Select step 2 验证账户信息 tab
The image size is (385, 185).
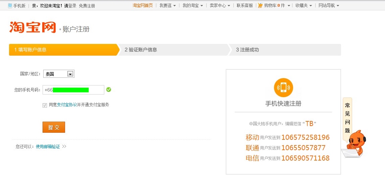[x=174, y=50]
